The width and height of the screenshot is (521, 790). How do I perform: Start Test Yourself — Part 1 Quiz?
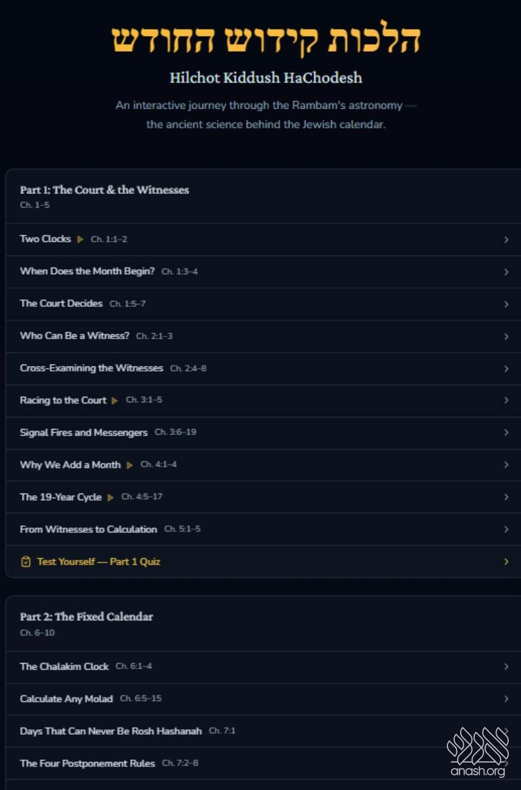coord(263,562)
